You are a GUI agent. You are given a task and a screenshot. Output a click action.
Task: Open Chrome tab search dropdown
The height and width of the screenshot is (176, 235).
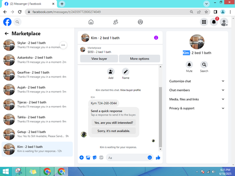(x=206, y=4)
